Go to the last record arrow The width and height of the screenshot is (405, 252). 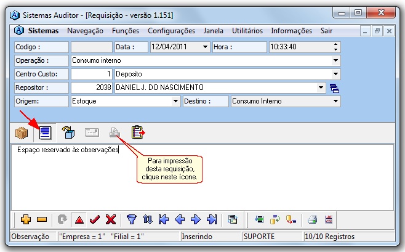pyautogui.click(x=212, y=219)
